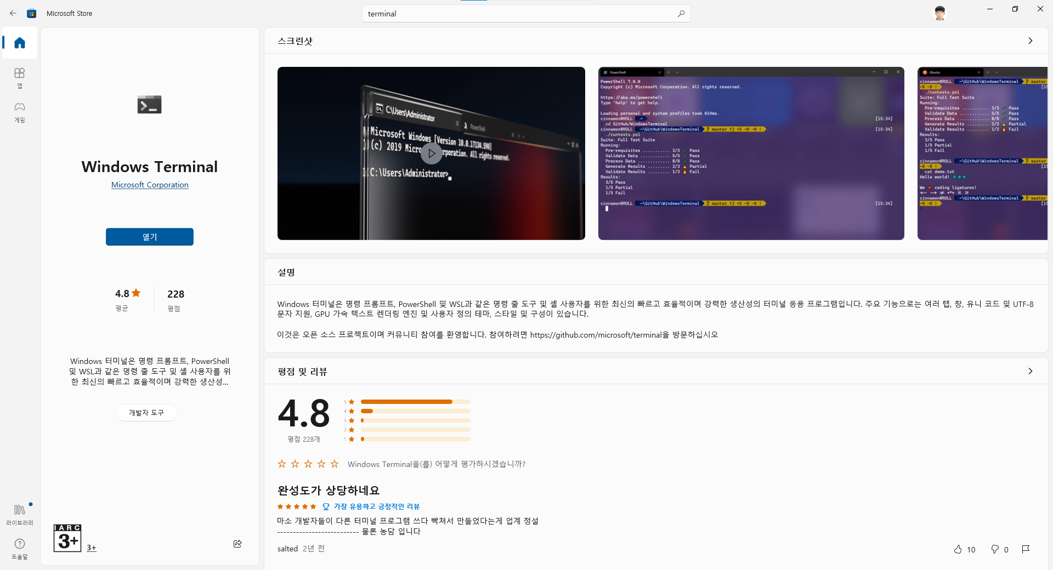
Task: Restore down the Microsoft Store window
Action: tap(1015, 9)
